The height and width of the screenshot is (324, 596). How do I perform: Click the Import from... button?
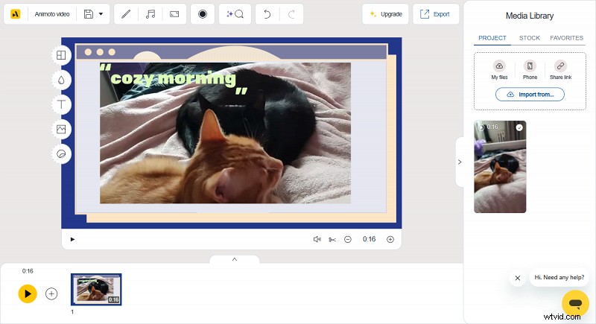point(530,94)
